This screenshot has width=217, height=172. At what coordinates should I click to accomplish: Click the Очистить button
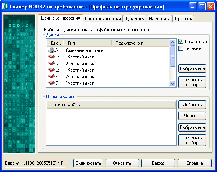(x=122, y=163)
